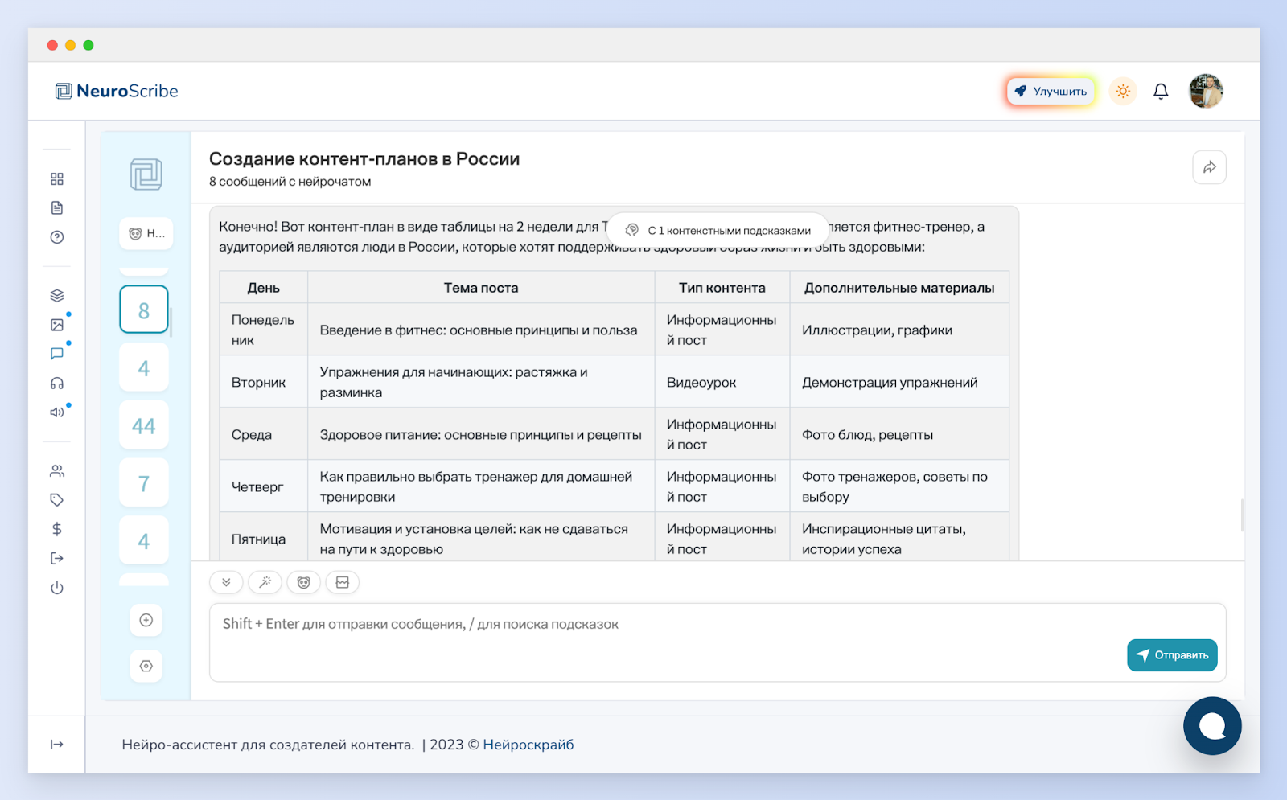Select the conversation with 44 messages
The image size is (1287, 800).
click(x=144, y=425)
